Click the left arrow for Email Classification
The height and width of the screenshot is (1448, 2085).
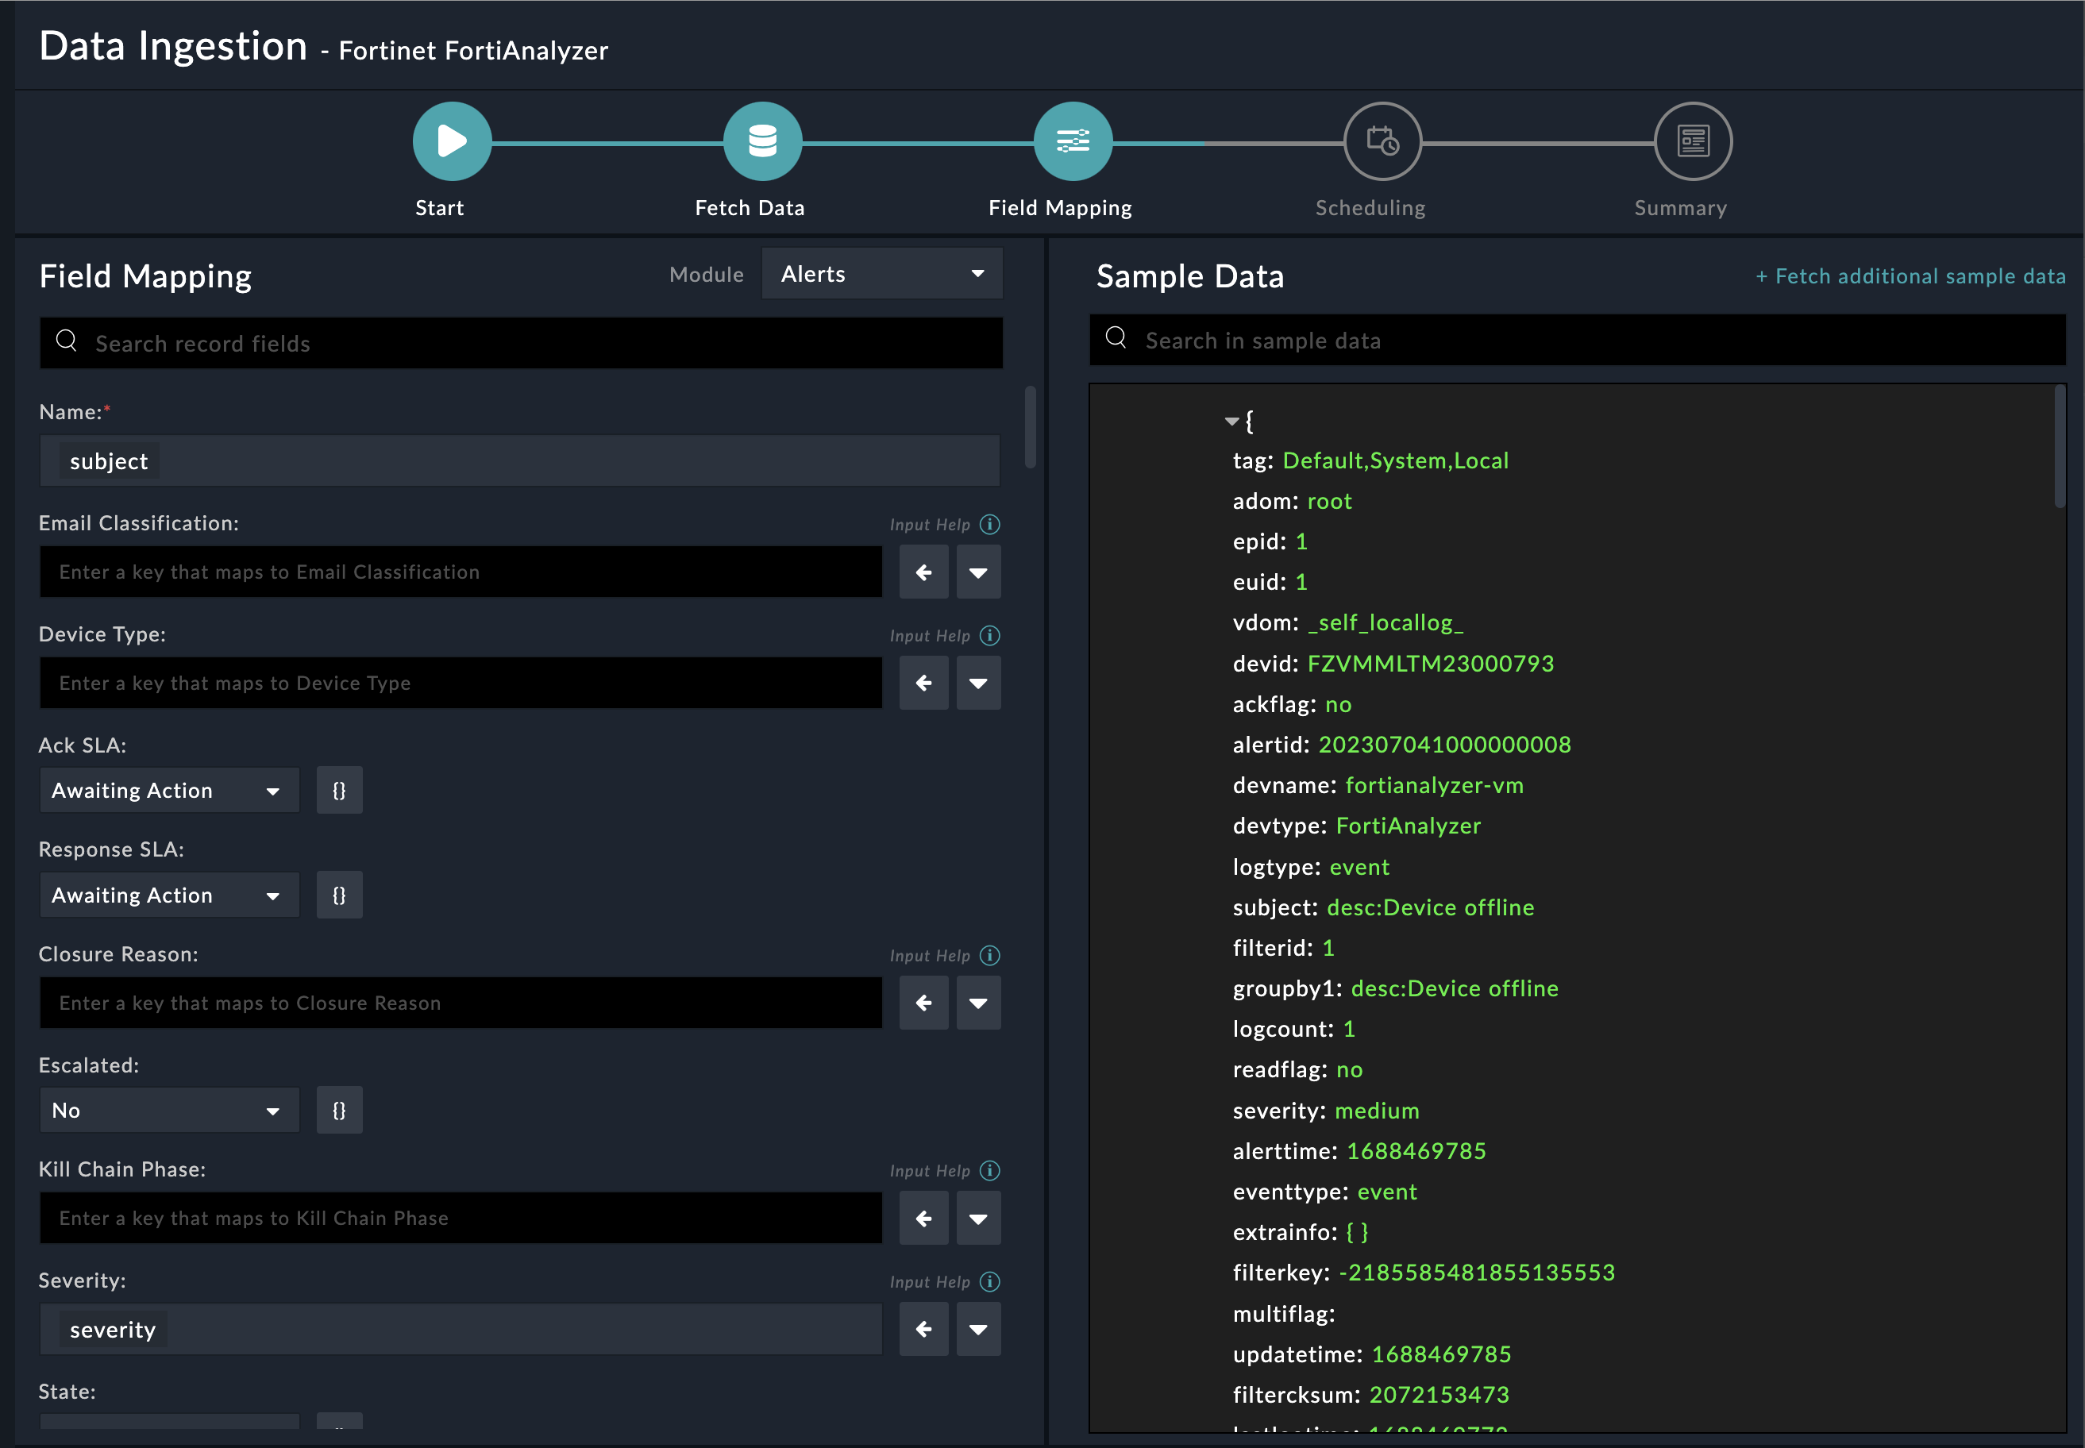tap(923, 572)
